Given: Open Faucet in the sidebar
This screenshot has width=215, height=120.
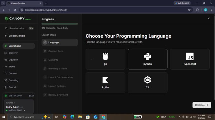Looking at the screenshot, I should click(x=19, y=87).
